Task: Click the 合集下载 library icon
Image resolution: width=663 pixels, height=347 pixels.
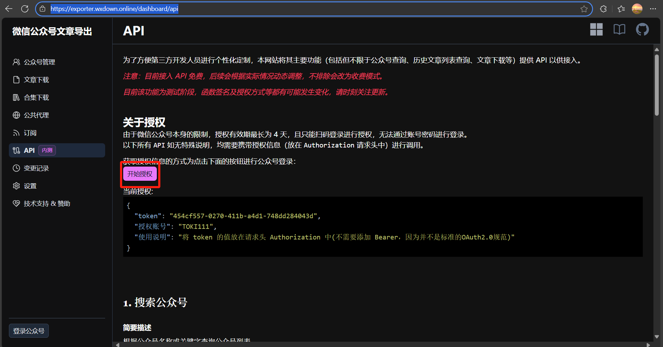Action: click(x=16, y=97)
